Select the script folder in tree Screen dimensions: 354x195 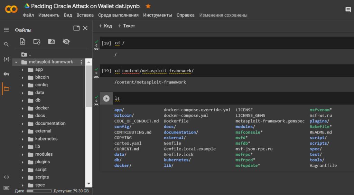[x=41, y=169]
